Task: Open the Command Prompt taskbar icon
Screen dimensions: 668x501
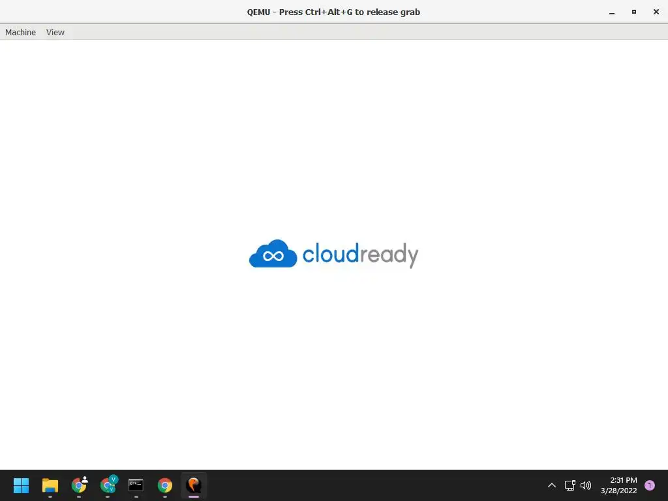Action: click(136, 485)
